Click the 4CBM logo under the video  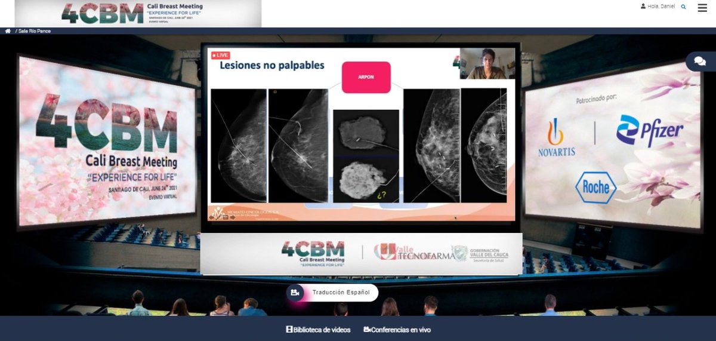pyautogui.click(x=313, y=254)
